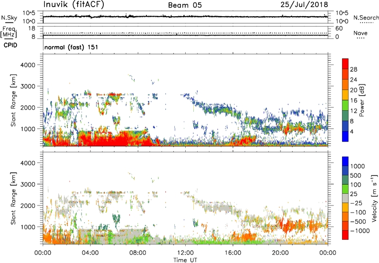Image resolution: width=379 pixels, height=263 pixels.
Task: Click the "-500" velocity colorbar label
Action: (359, 222)
